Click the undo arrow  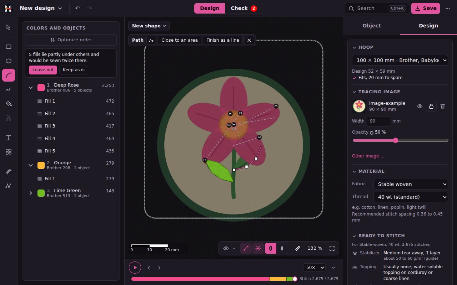77,8
